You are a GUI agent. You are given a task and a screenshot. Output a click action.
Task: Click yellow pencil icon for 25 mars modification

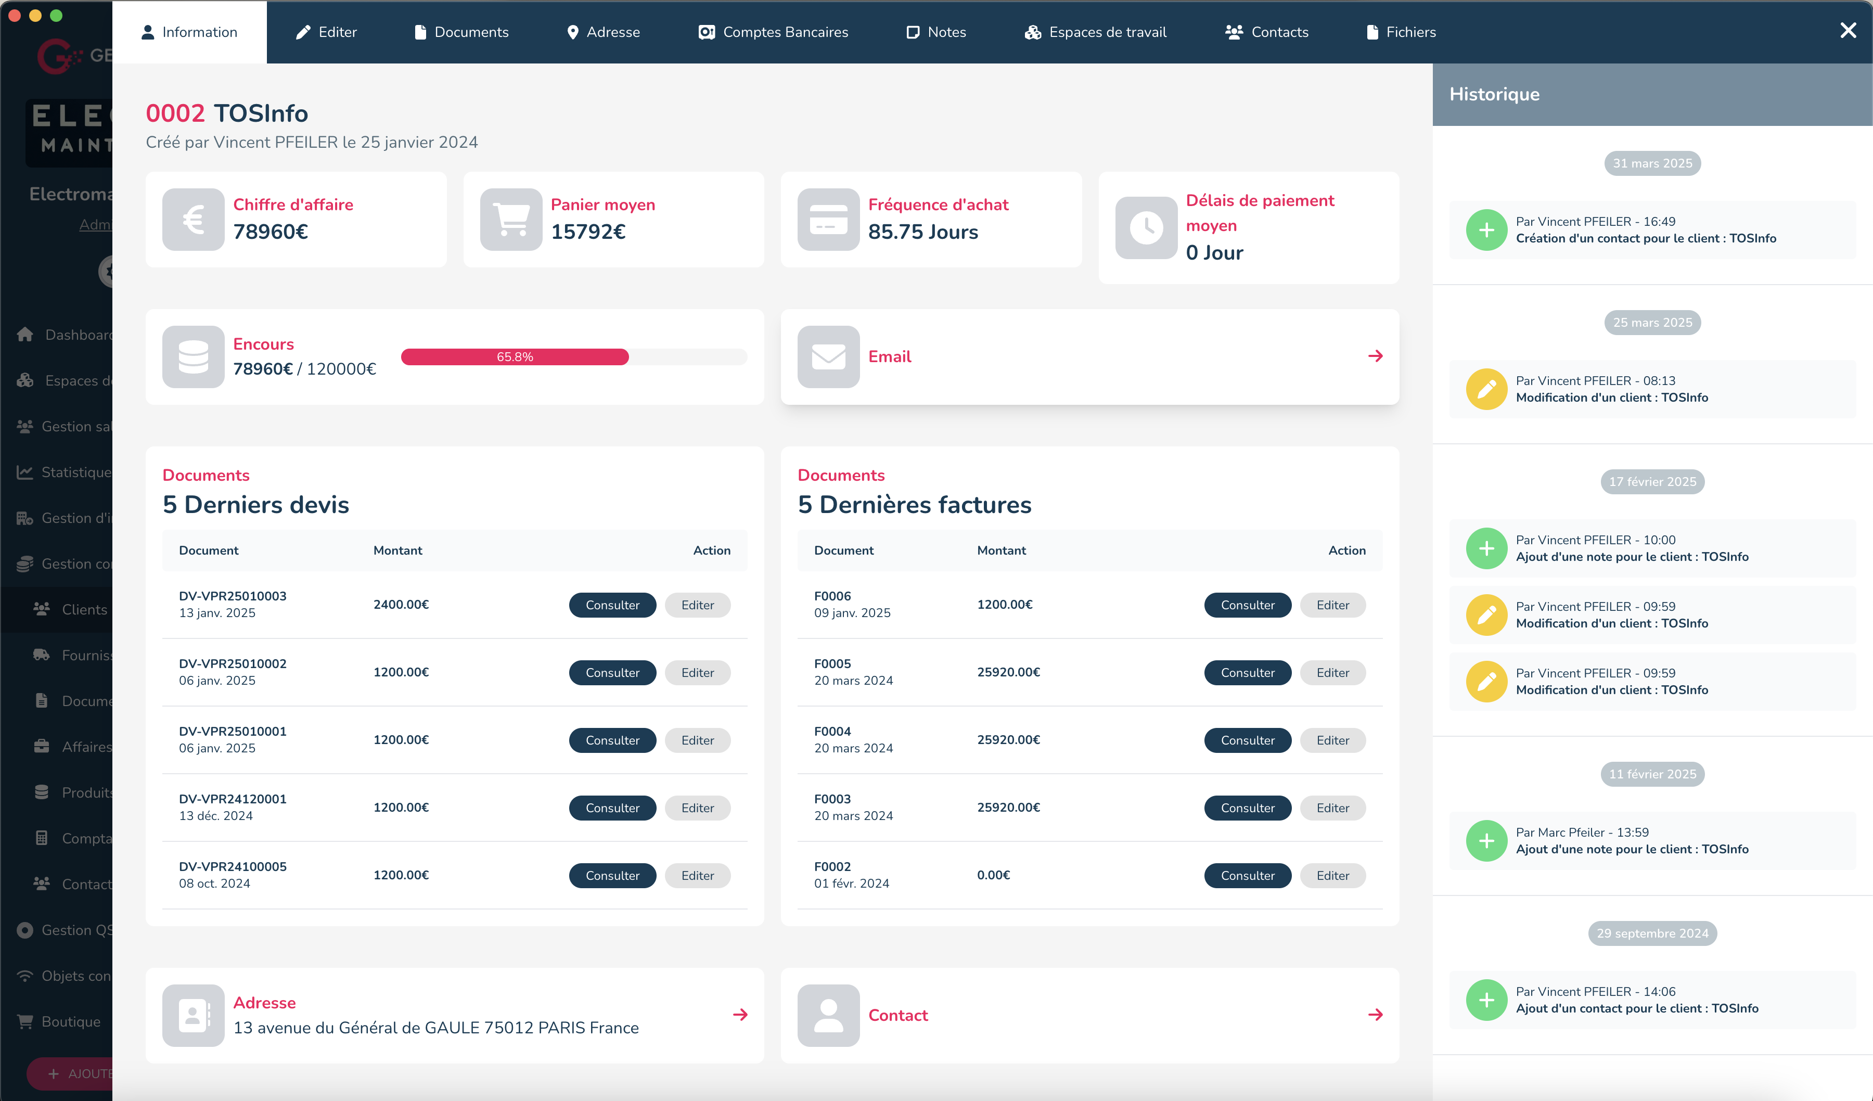coord(1486,390)
